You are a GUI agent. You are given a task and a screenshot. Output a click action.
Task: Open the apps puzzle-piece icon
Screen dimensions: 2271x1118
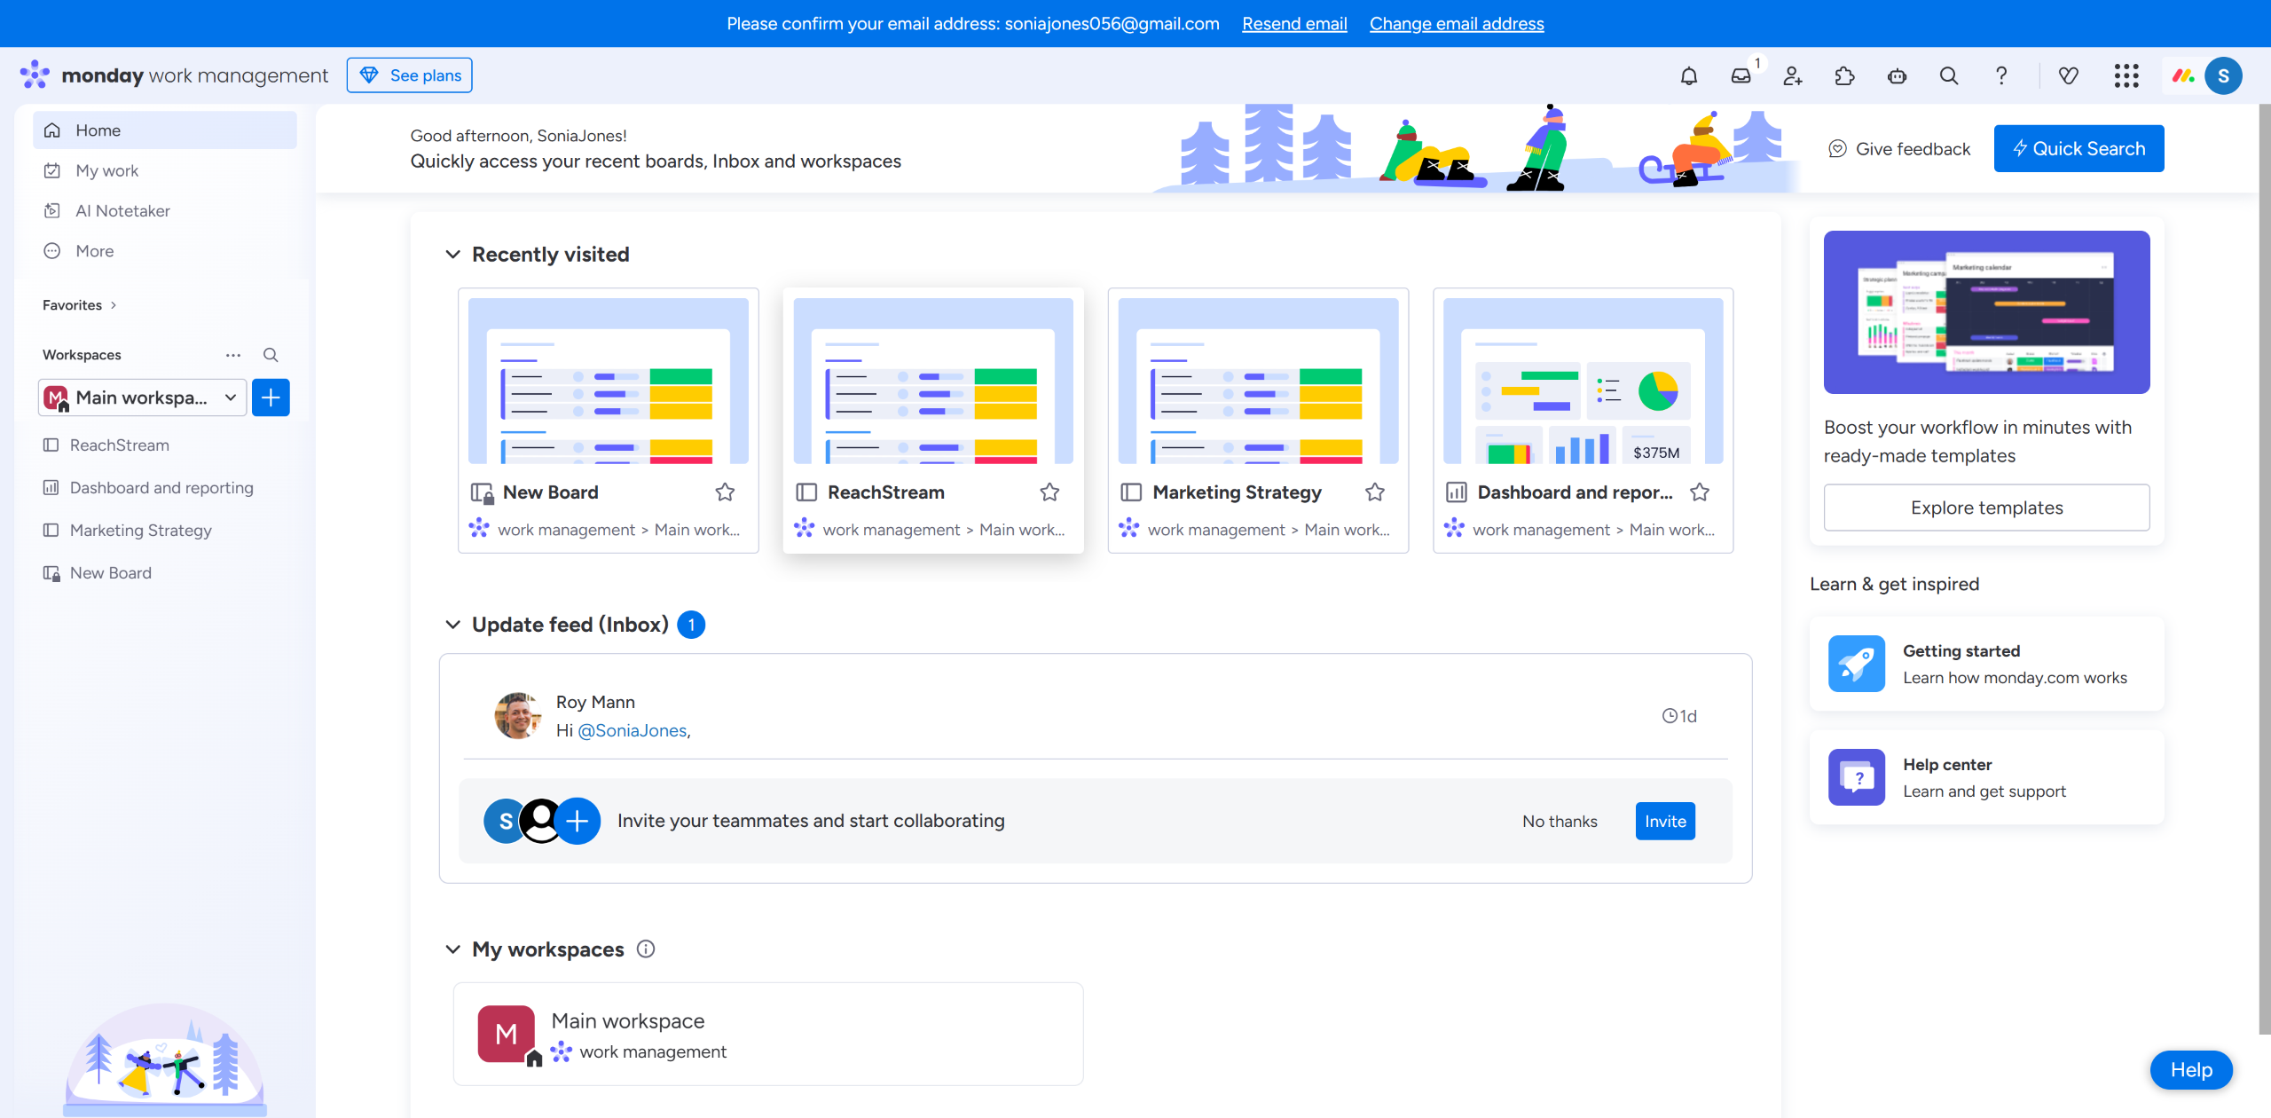[x=1844, y=76]
